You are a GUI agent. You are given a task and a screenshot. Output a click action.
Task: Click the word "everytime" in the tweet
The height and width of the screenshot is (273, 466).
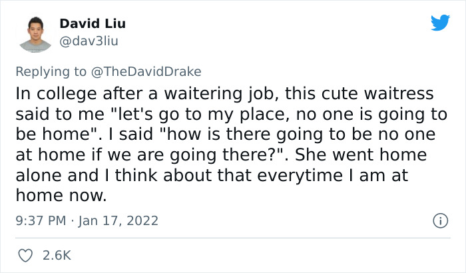pyautogui.click(x=288, y=176)
